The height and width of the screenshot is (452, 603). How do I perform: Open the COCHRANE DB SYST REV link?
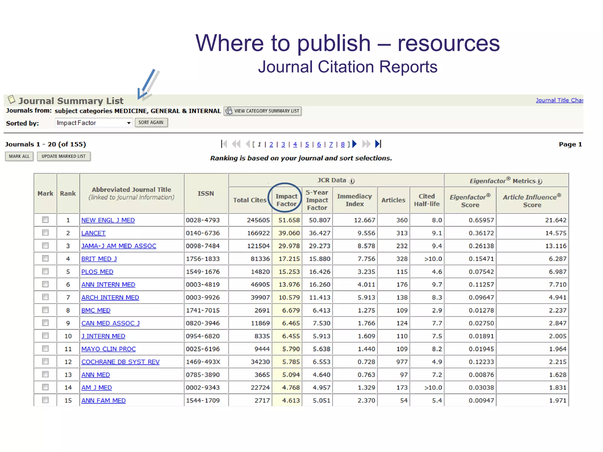coord(120,362)
